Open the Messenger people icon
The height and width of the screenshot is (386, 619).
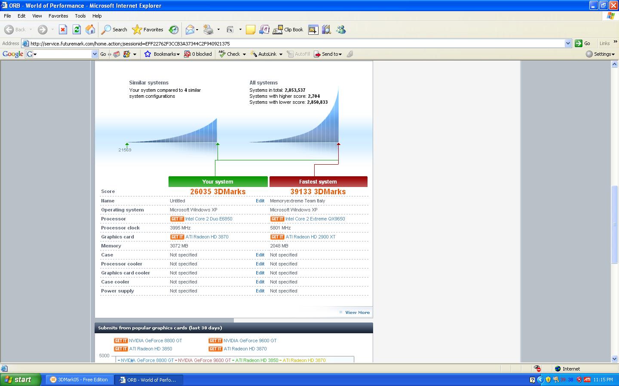tap(341, 30)
